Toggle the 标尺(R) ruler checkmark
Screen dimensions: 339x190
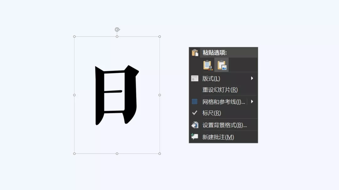195,113
